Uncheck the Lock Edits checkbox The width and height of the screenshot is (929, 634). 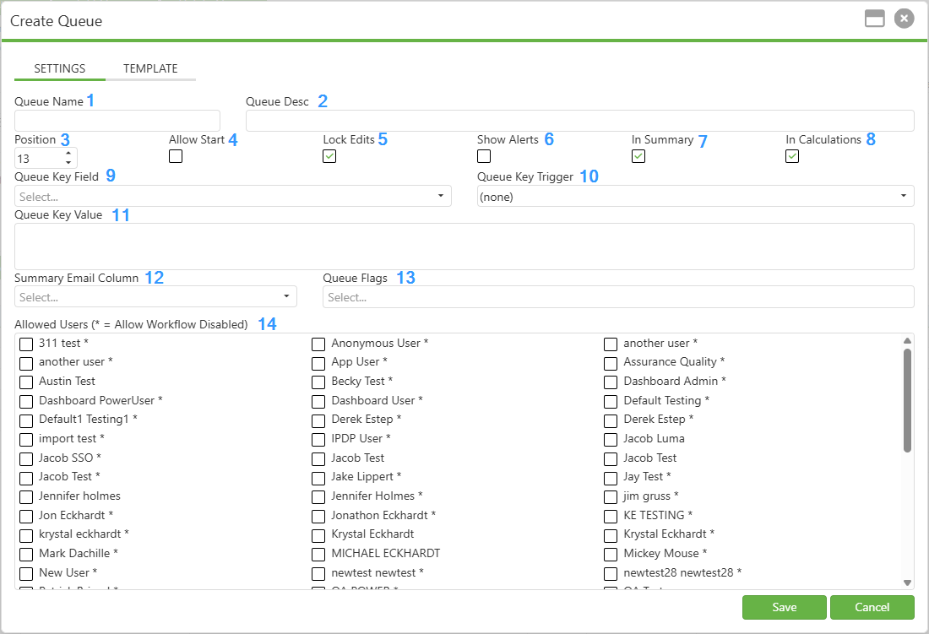click(329, 156)
